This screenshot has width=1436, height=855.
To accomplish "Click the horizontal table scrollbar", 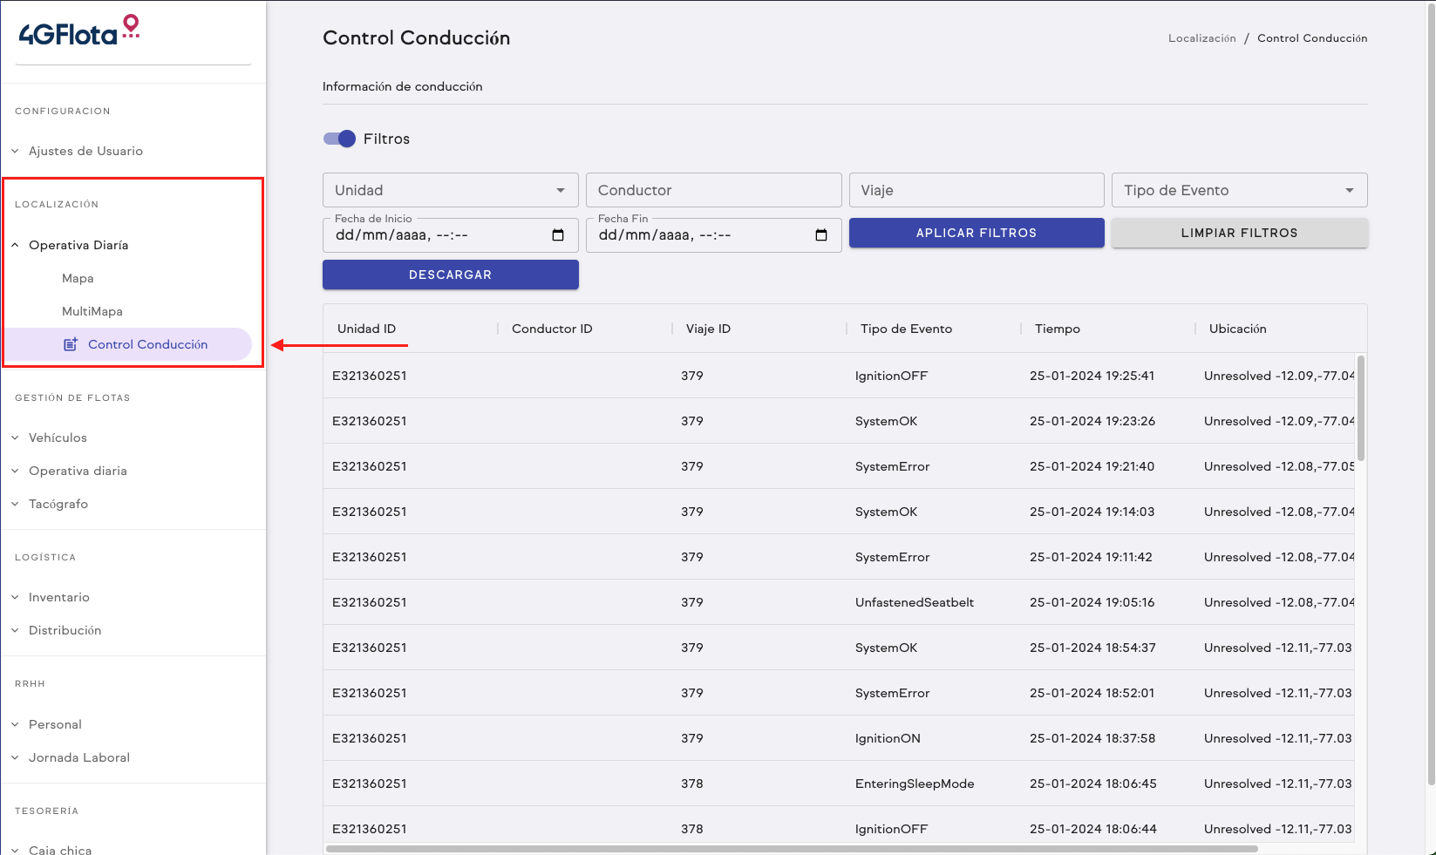I will point(791,848).
